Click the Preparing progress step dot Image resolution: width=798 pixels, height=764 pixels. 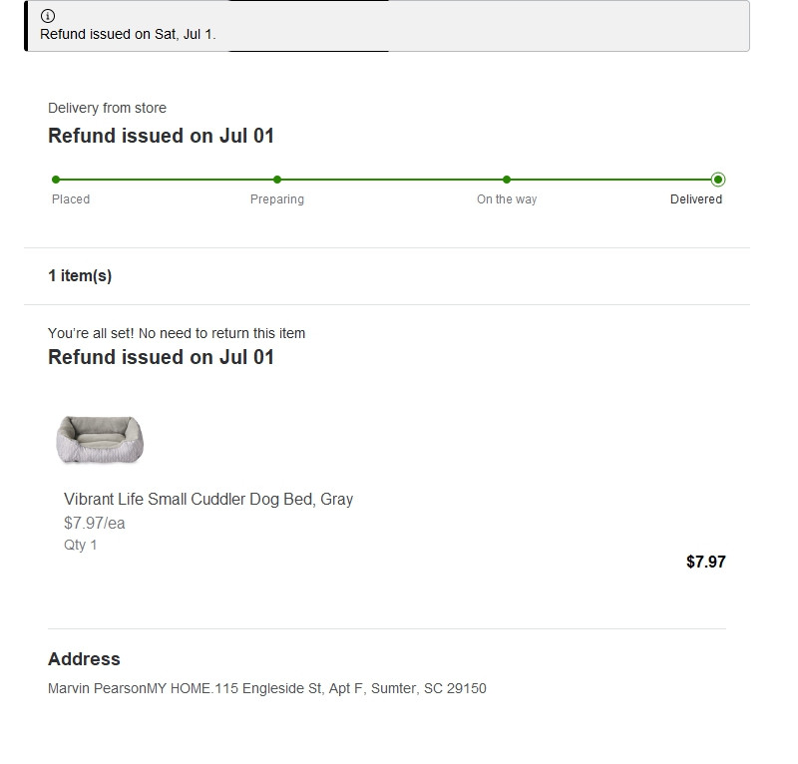click(x=277, y=180)
